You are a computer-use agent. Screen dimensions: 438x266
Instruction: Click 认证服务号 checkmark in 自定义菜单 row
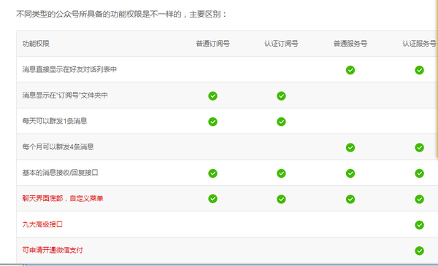[419, 199]
